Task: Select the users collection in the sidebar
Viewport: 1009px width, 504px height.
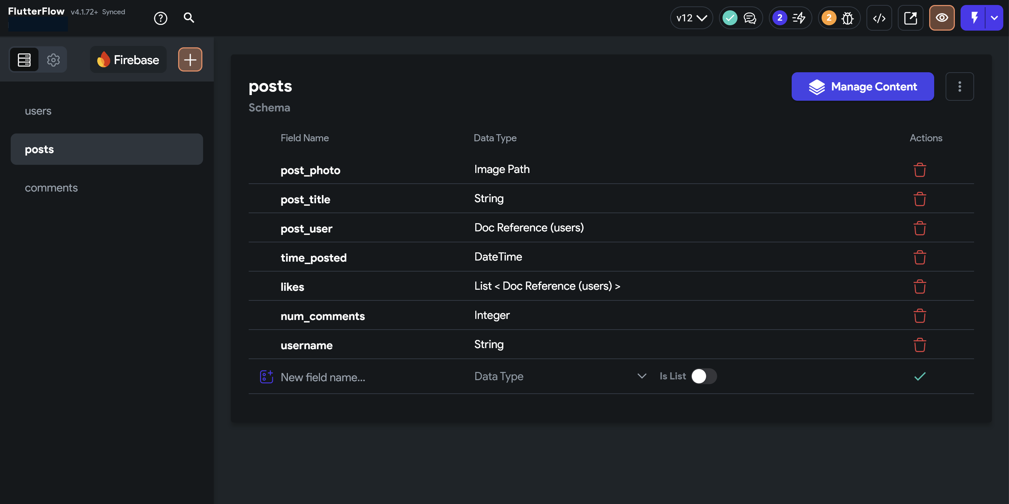Action: point(38,111)
